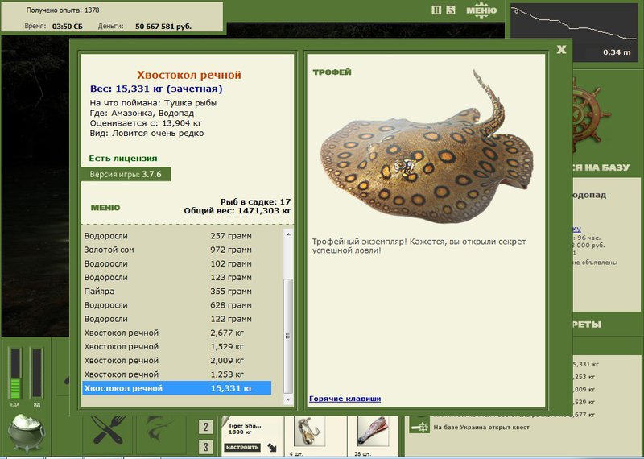Select tackle slot number 3
The image size is (644, 459).
pos(205,447)
